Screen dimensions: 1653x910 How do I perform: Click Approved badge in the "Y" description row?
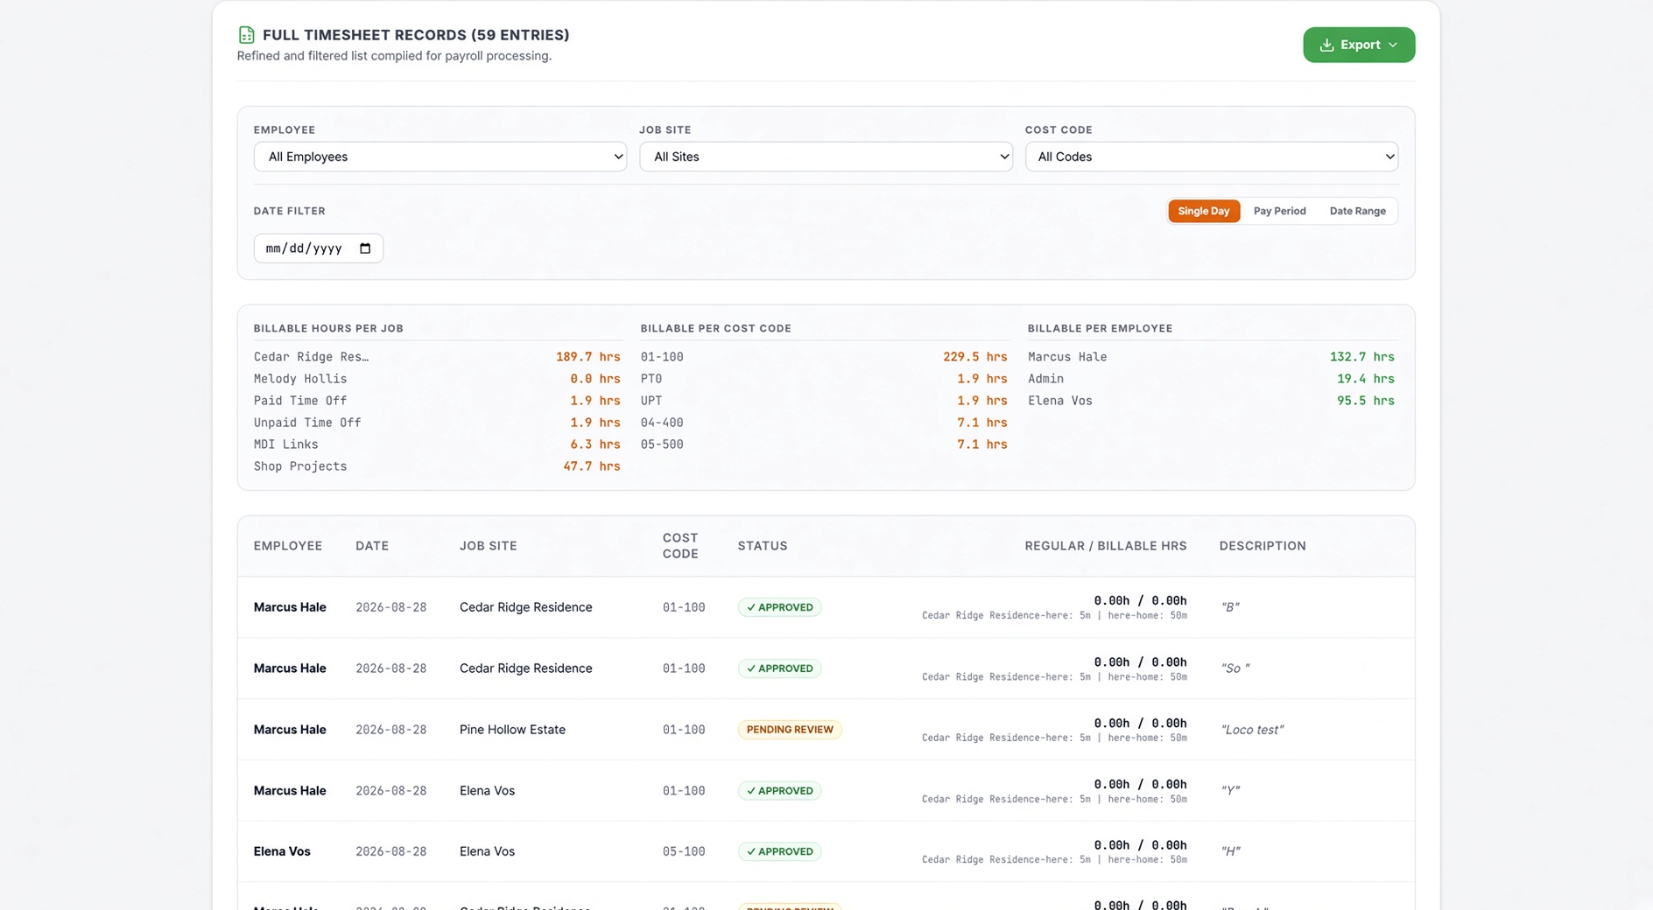point(779,791)
